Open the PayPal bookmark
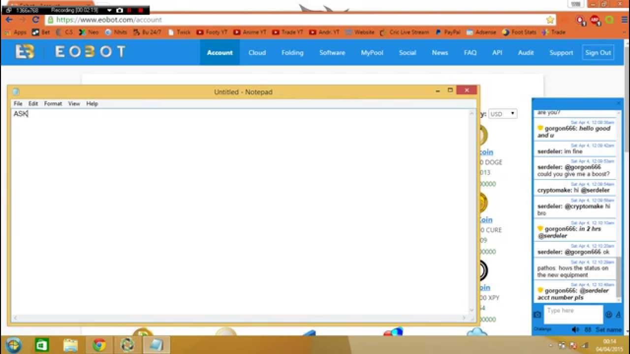630x354 pixels. coord(448,32)
